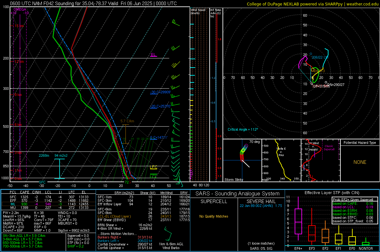380x252 pixels.
Task: Click the 1km & 6km AGL wind barb symbol
Action: 168,234
